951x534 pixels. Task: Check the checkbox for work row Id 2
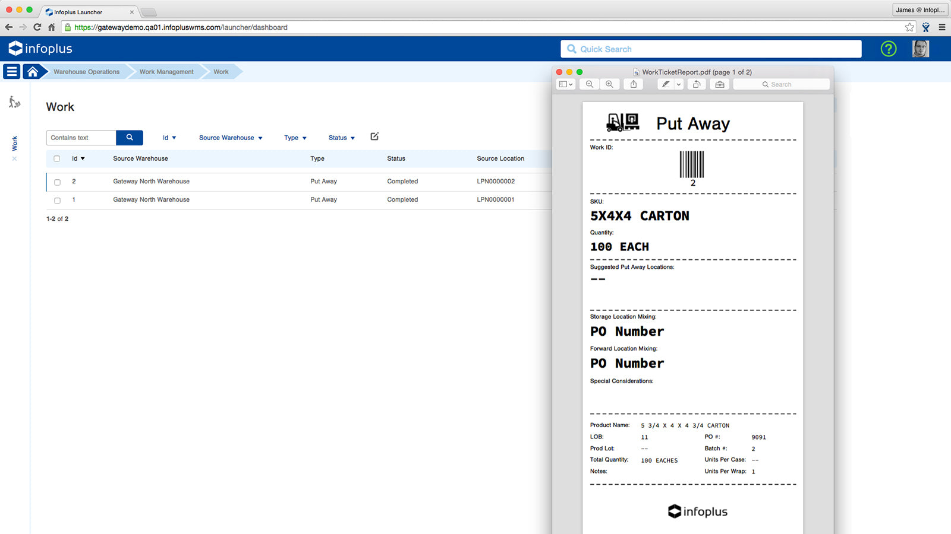tap(56, 182)
